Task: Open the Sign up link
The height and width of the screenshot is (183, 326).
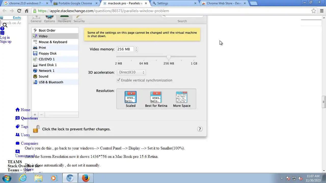Action: click(6, 41)
